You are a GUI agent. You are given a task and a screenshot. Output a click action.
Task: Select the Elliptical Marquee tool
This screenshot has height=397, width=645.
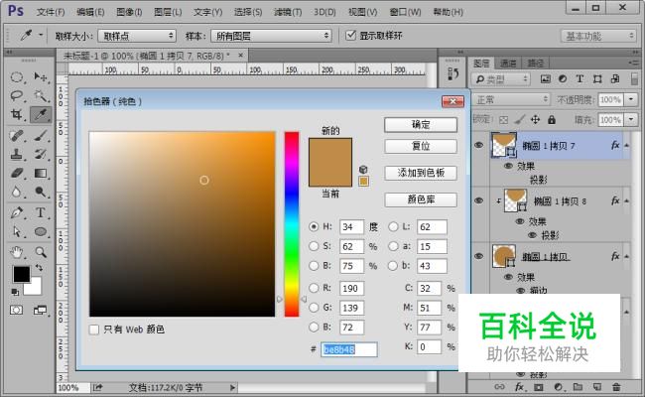pos(17,77)
